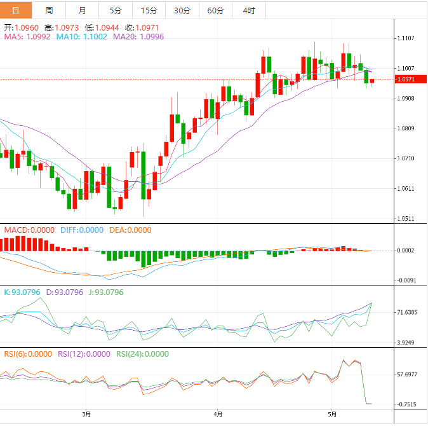Show the 30分 chart interval
The height and width of the screenshot is (426, 428).
point(182,11)
